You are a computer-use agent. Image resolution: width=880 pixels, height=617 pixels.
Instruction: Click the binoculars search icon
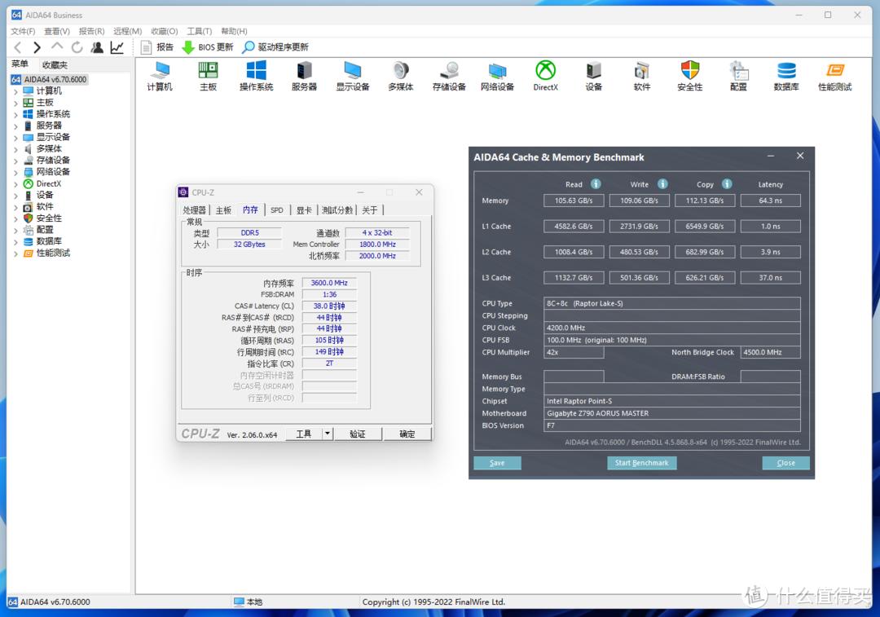pos(96,46)
